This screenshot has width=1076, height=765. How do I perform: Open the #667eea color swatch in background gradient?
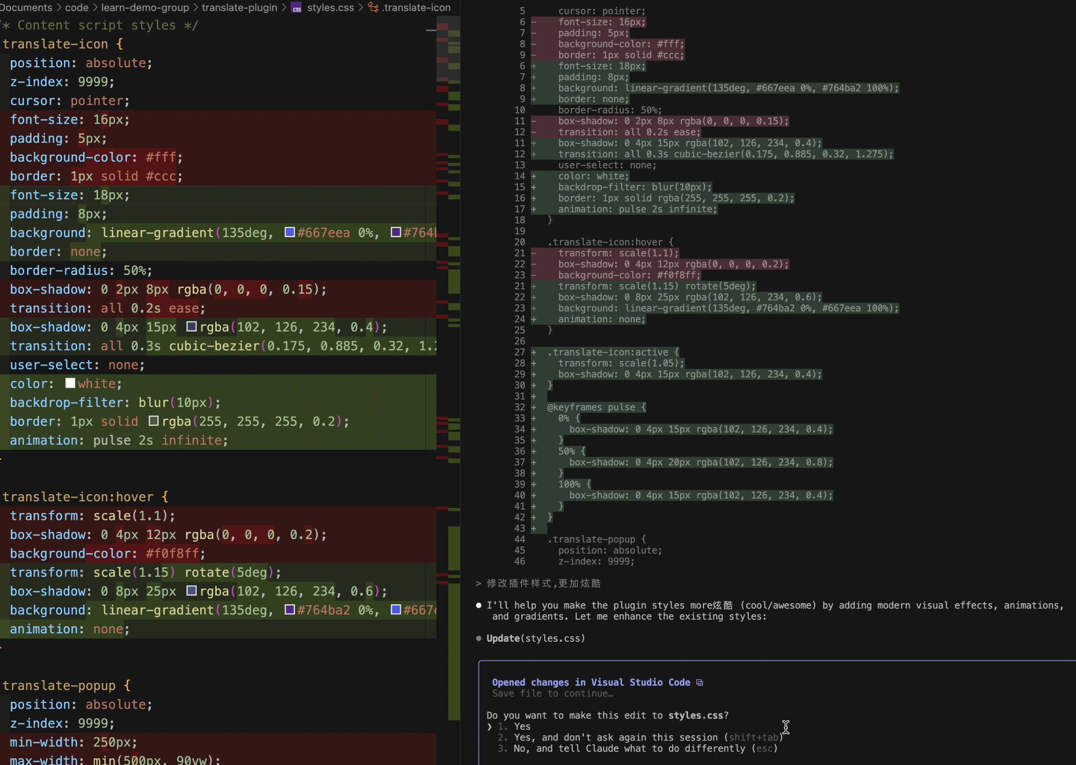[290, 232]
